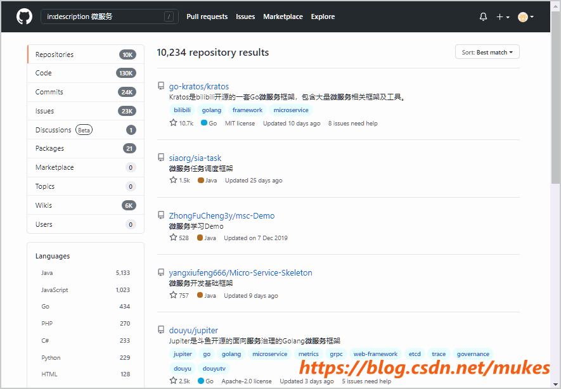Viewport: 561px width, 389px height.
Task: Open the GitHub home logo
Action: [24, 17]
